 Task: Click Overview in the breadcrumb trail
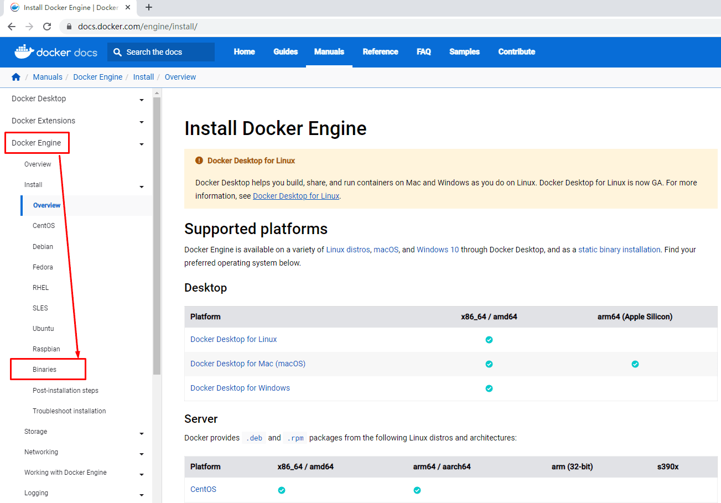[180, 77]
